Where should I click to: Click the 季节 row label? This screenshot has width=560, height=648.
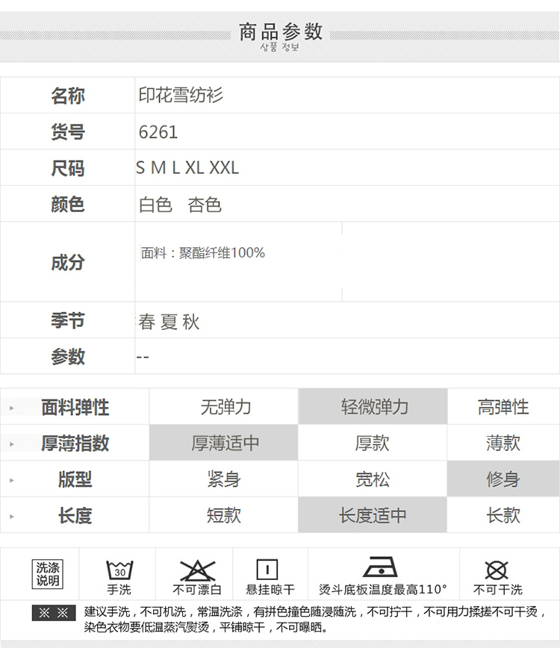[x=68, y=321]
